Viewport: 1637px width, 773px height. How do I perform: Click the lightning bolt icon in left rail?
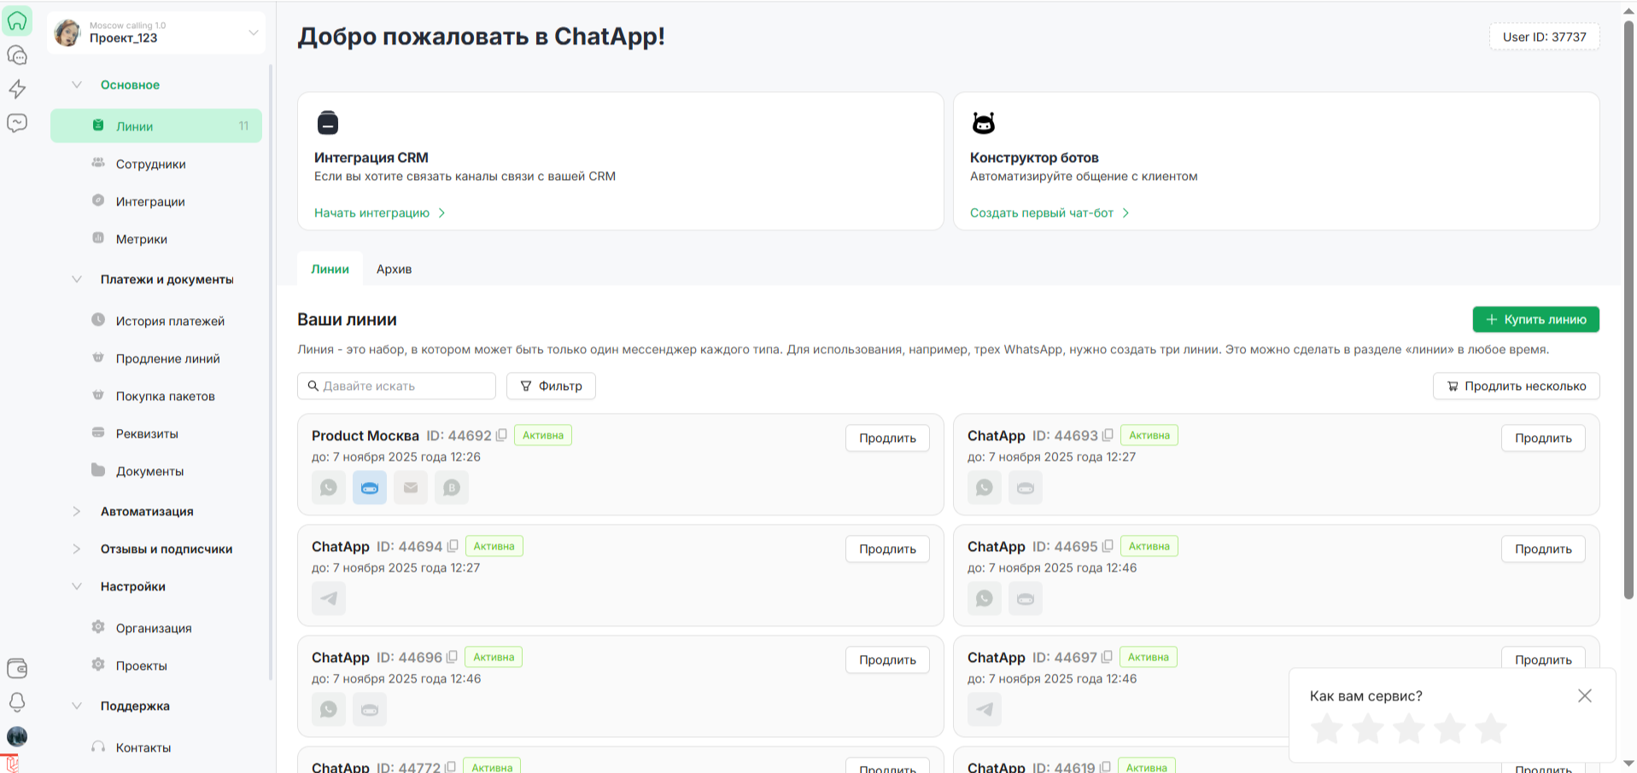point(17,89)
